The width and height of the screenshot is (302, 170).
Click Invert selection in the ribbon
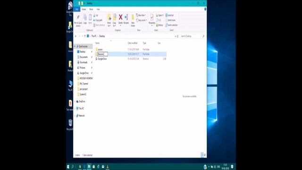click(x=171, y=25)
